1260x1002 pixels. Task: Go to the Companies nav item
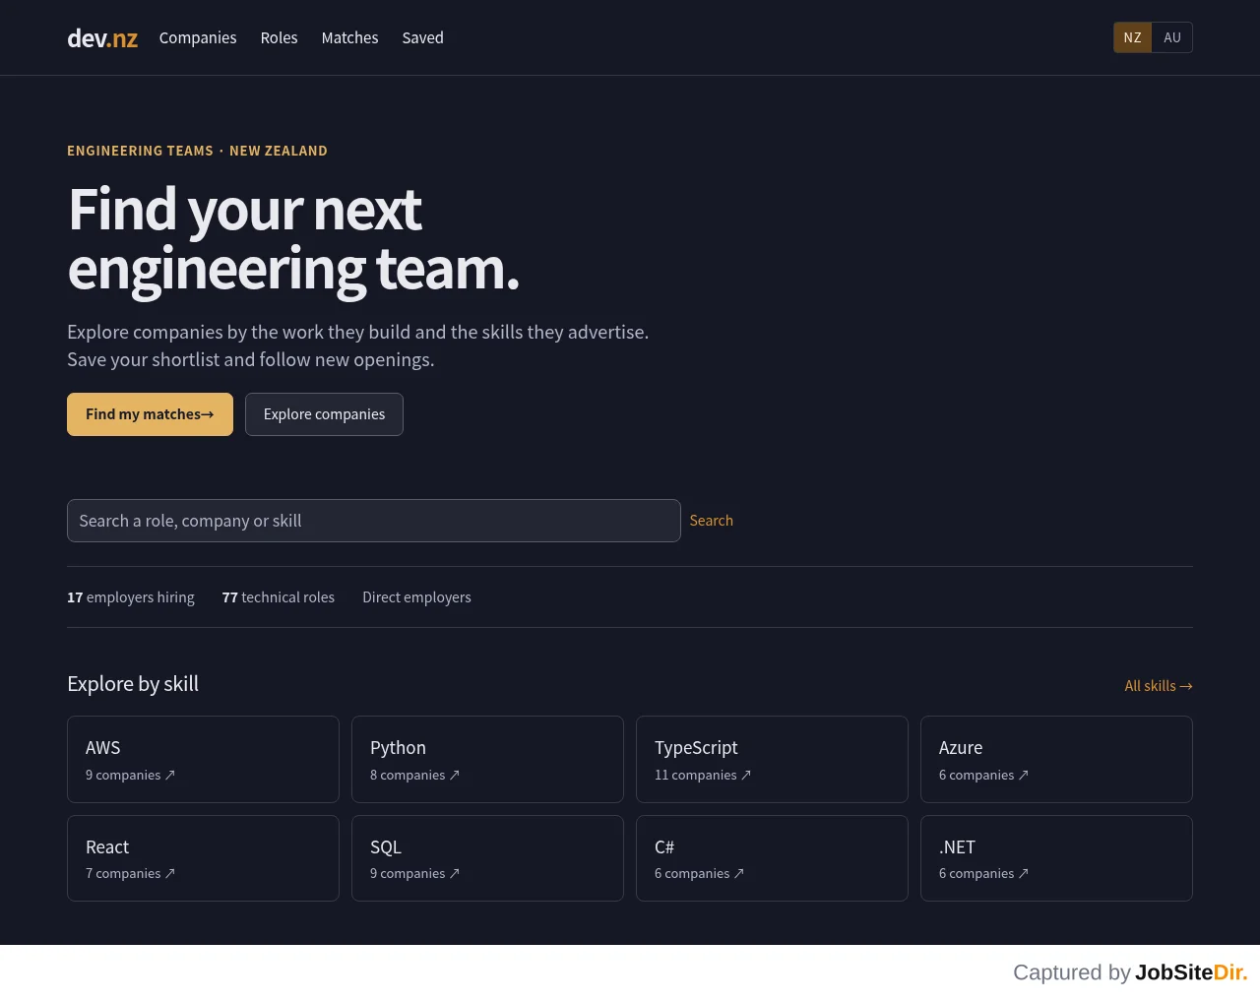point(198,37)
